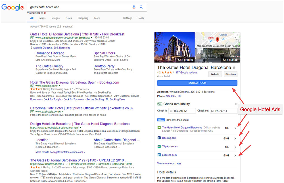
Task: Expand the Booking.com rate with the chevron
Action: 235,138
